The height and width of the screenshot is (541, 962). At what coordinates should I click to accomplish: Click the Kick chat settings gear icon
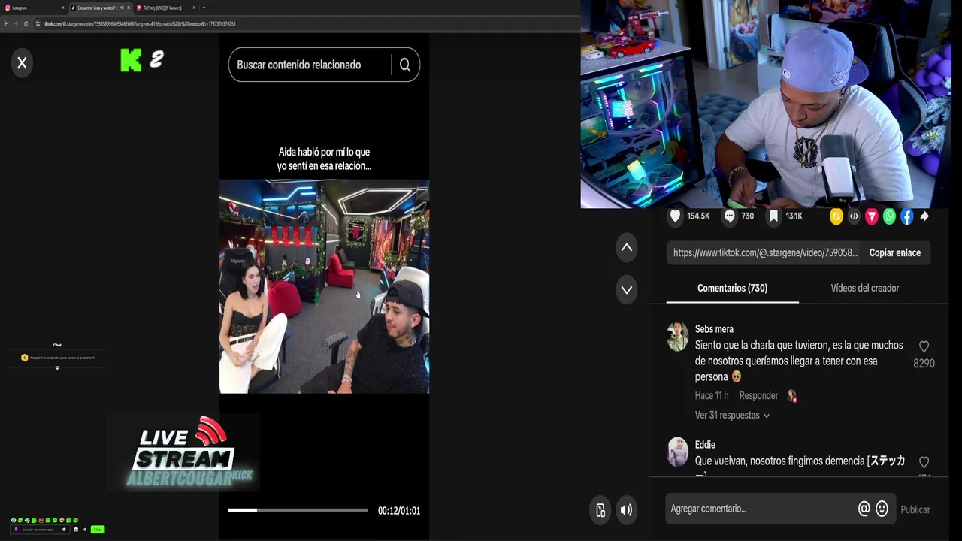84,530
